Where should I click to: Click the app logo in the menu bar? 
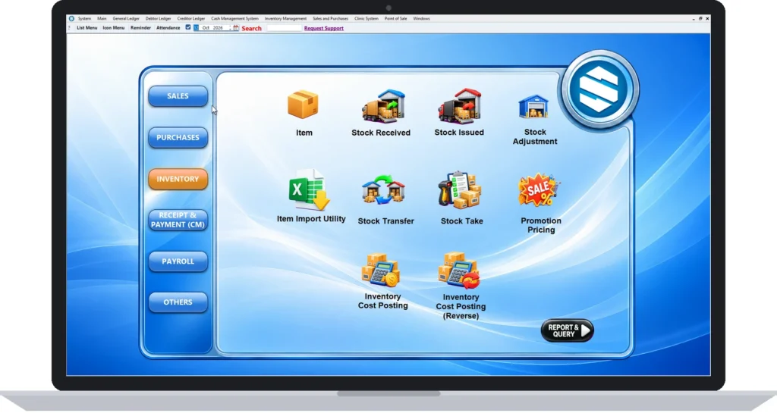tap(71, 19)
